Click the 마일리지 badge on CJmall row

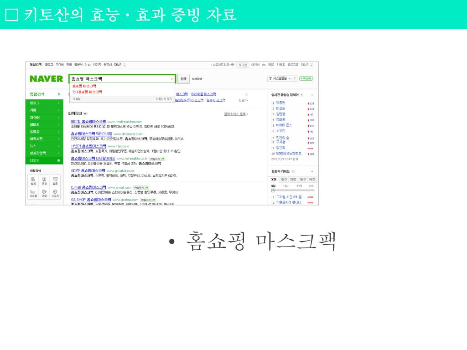click(x=141, y=187)
